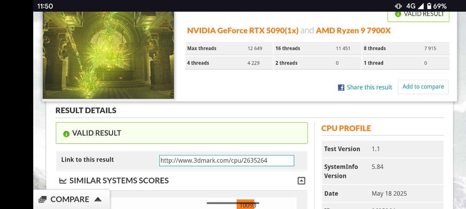This screenshot has height=209, width=466.
Task: Click the SystemInfo Version value 5.84
Action: click(378, 167)
